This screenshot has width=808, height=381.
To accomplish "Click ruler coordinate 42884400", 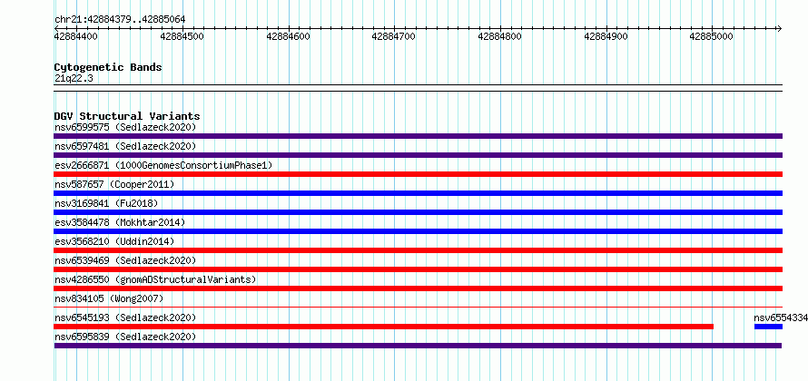I will point(76,36).
